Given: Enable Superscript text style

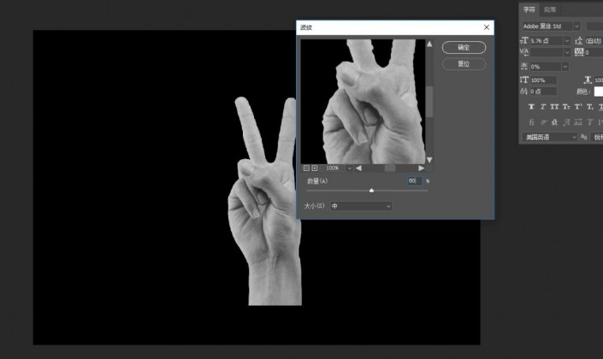Looking at the screenshot, I should pyautogui.click(x=578, y=107).
